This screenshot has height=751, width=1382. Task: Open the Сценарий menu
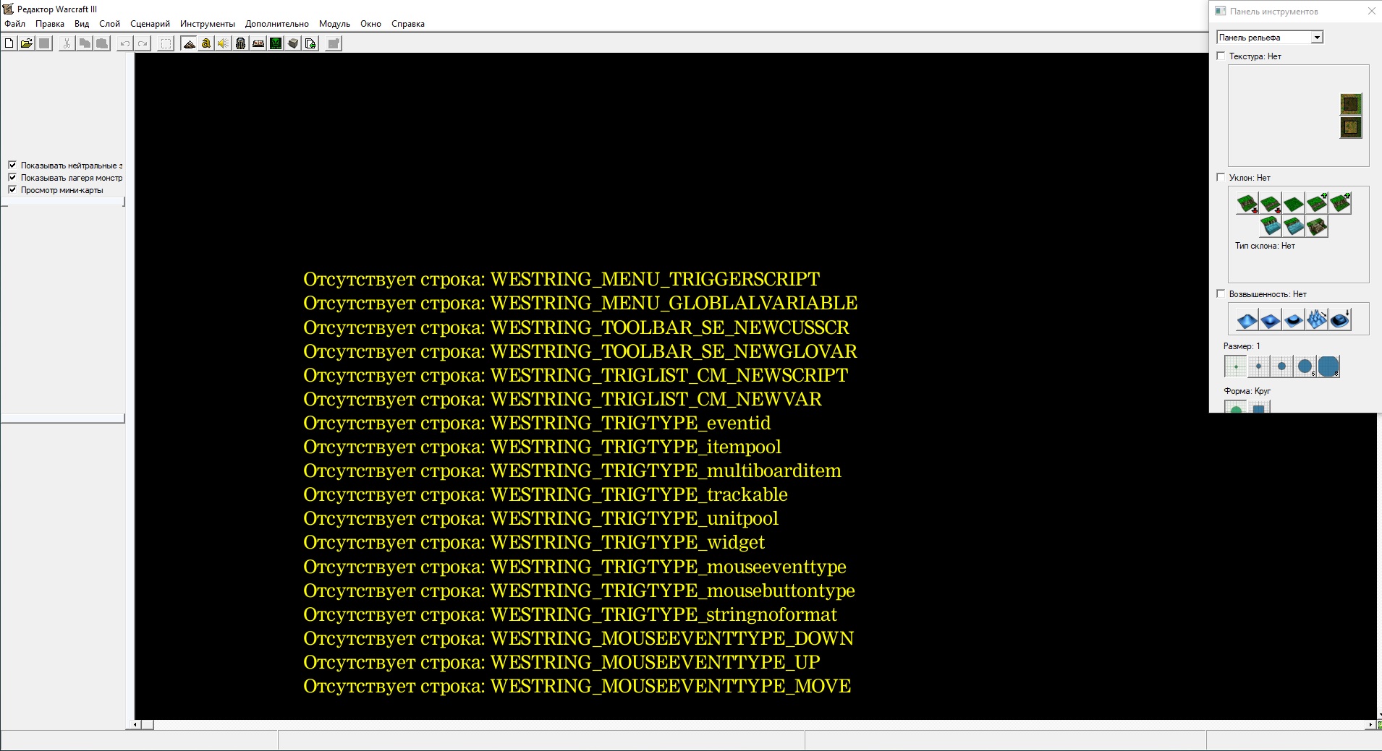[x=150, y=24]
